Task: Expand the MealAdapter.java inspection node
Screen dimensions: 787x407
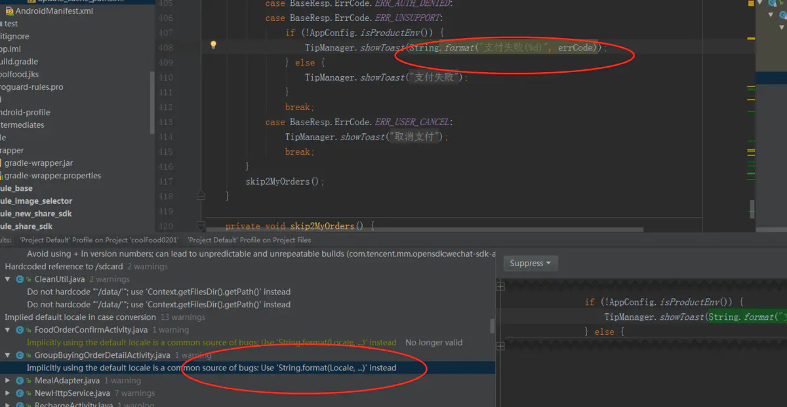Action: point(7,380)
